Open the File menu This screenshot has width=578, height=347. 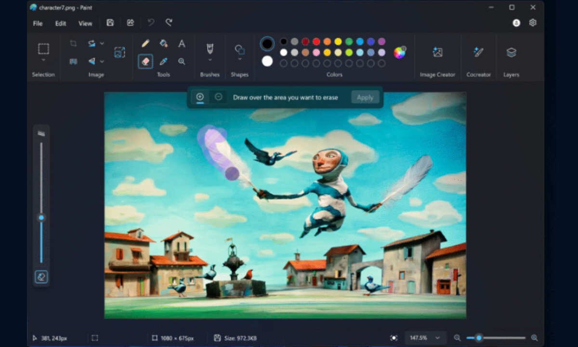click(37, 23)
